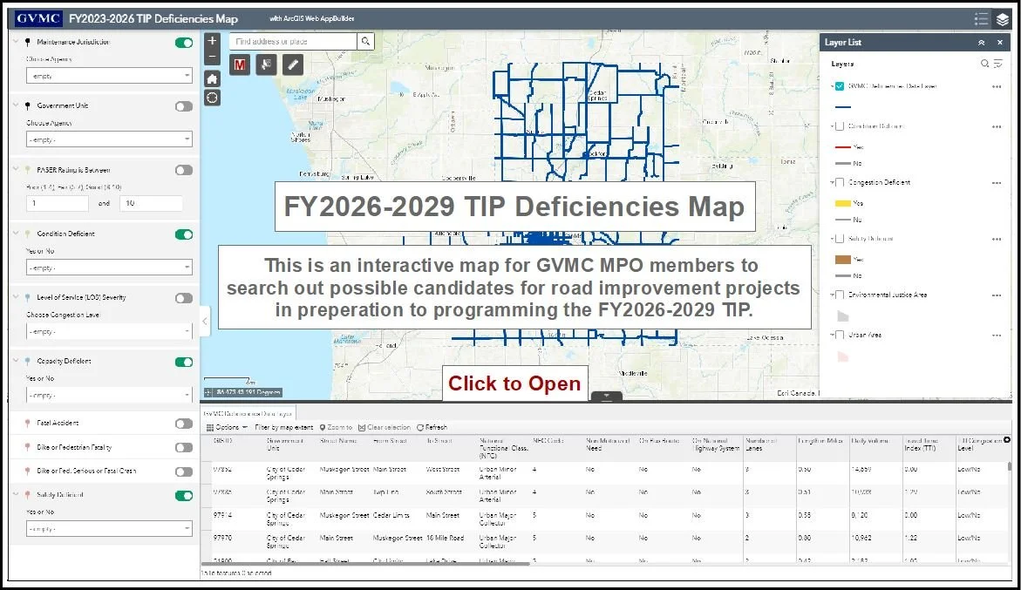
Task: Select GVMC Deficiencies Data Layer table tab
Action: click(248, 414)
